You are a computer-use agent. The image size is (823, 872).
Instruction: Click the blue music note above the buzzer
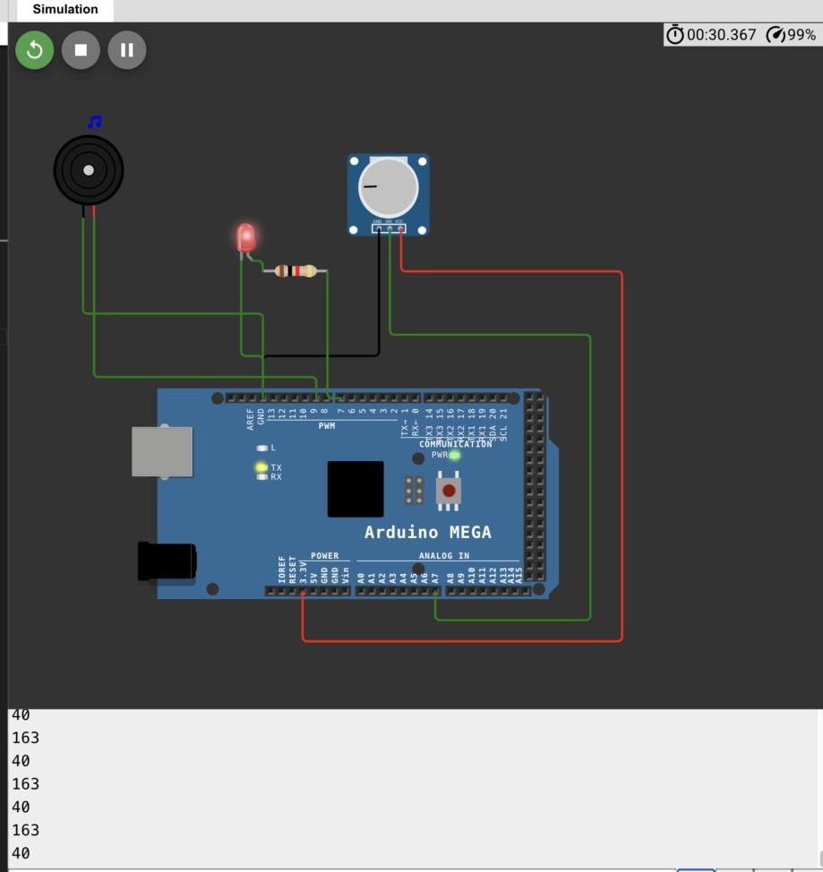point(95,121)
